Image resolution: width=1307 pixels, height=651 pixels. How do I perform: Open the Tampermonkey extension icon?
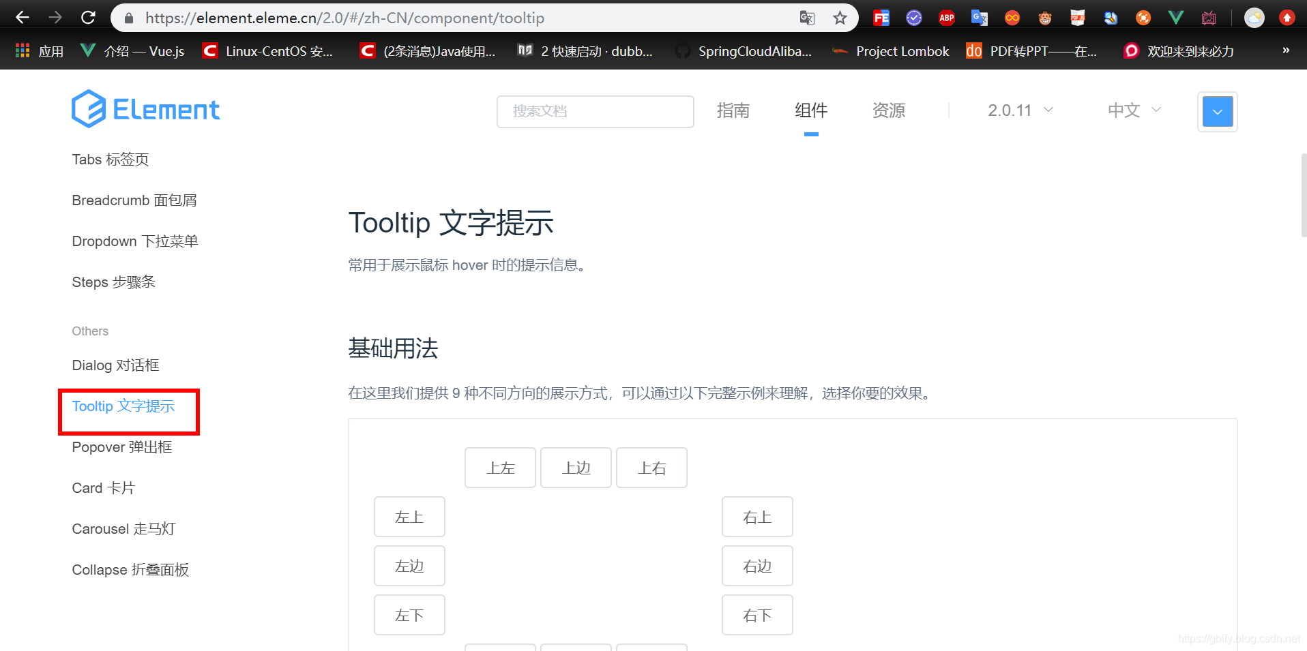tap(1044, 18)
